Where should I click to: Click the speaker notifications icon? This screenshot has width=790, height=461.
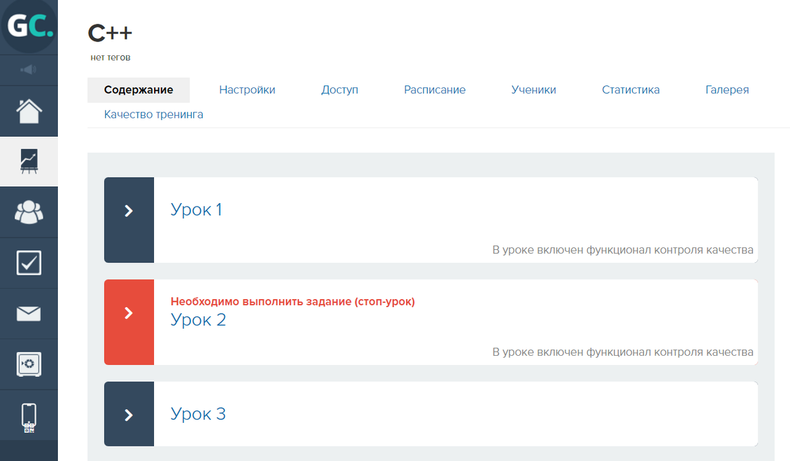point(29,70)
